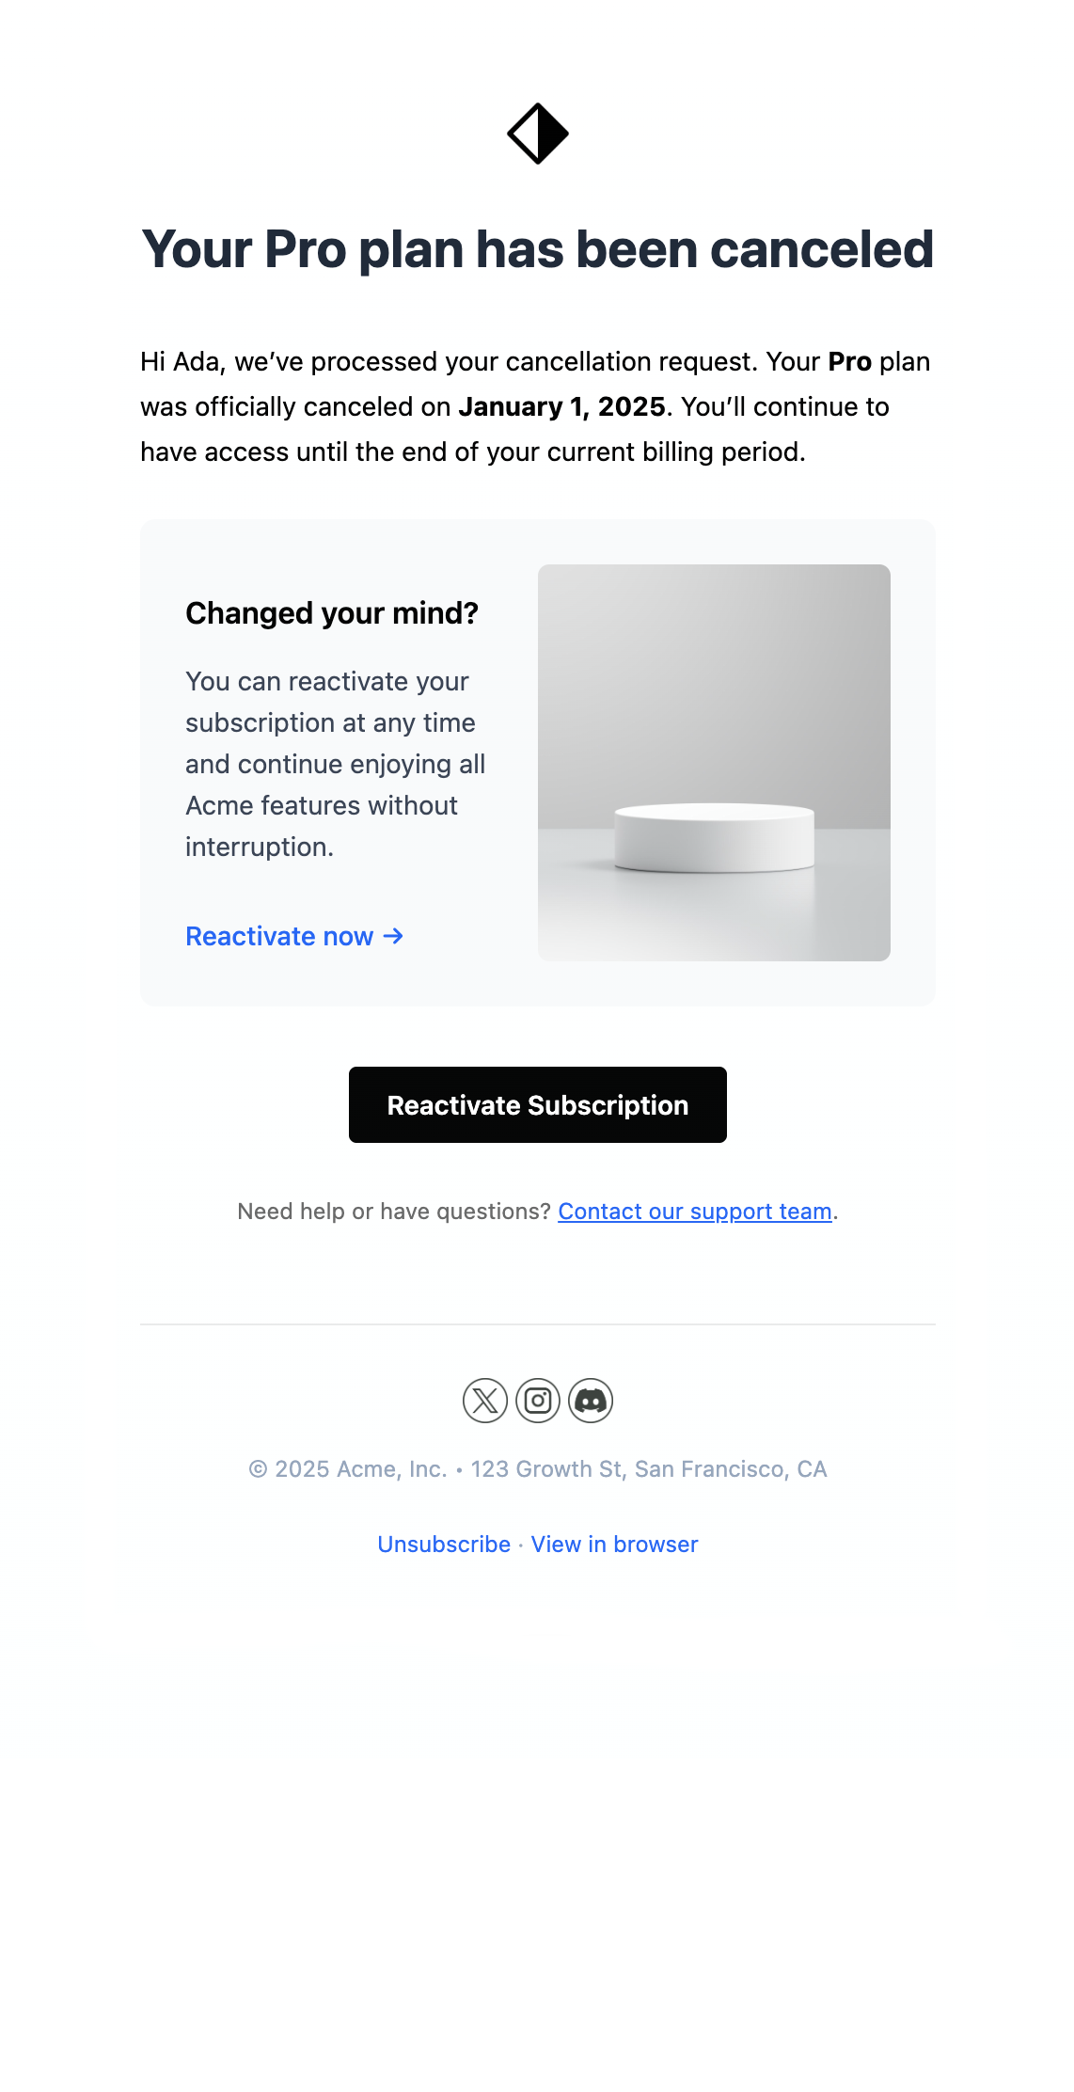1074x2092 pixels.
Task: Click the Acme diamond logo
Action: [x=537, y=134]
